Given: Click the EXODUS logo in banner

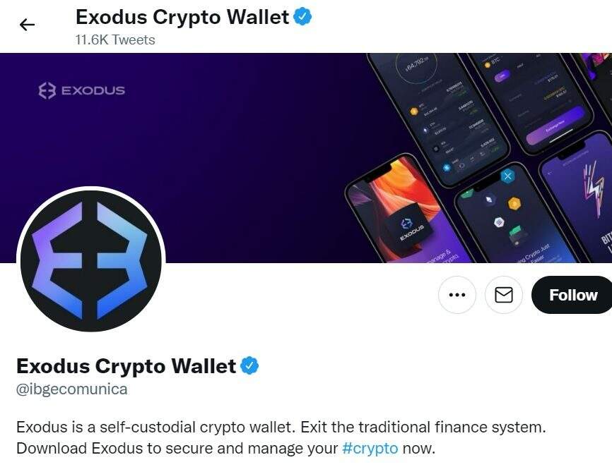Looking at the screenshot, I should coord(81,90).
